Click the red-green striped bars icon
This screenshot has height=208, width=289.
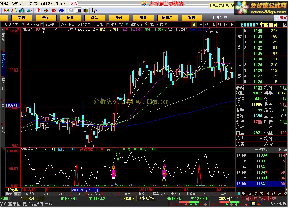(x=14, y=11)
